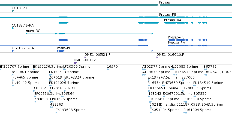
Task: Select the CG18371 gene arrow glyph
Action: (13, 11)
